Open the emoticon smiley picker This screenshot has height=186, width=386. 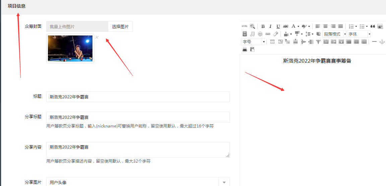[x=260, y=34]
